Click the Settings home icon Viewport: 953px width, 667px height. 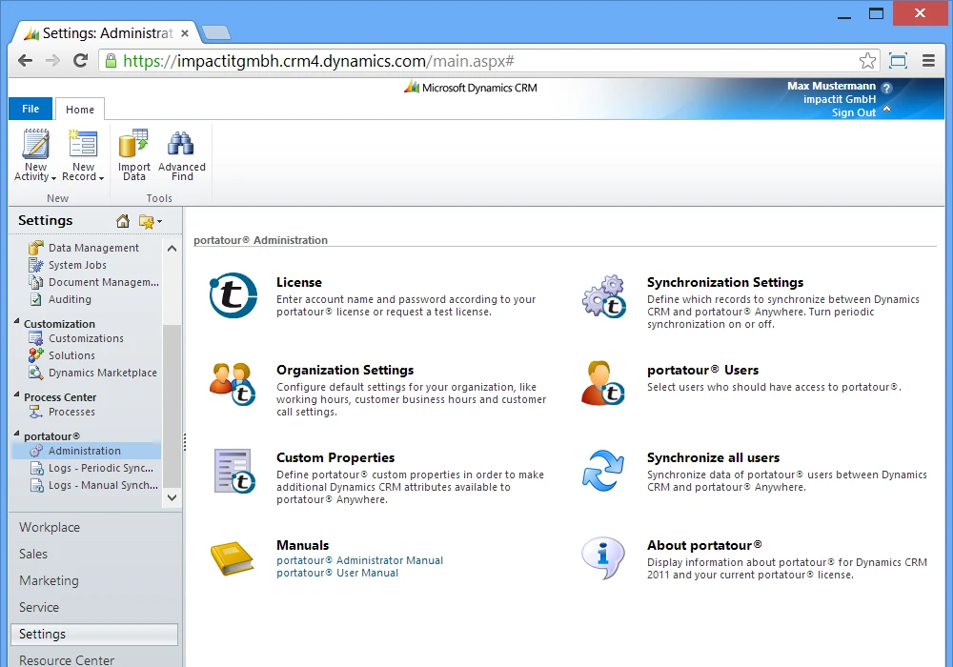coord(123,221)
